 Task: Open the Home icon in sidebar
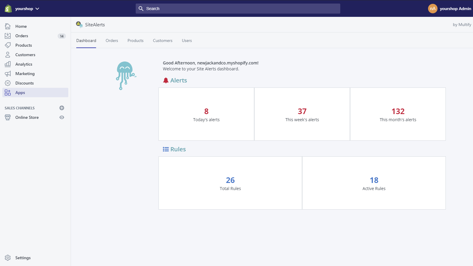pos(8,26)
